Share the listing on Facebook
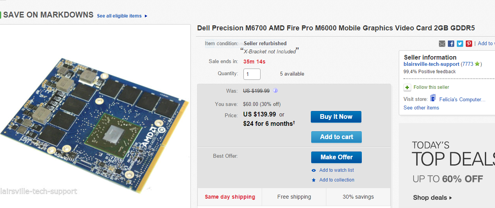 coord(451,44)
